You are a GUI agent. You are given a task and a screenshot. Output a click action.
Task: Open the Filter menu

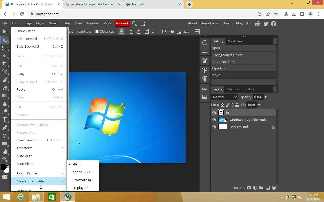[x=66, y=23]
